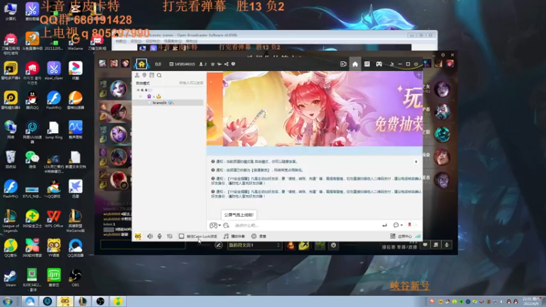Open the Tencent QQ penguin desktop shortcut

[x=32, y=100]
